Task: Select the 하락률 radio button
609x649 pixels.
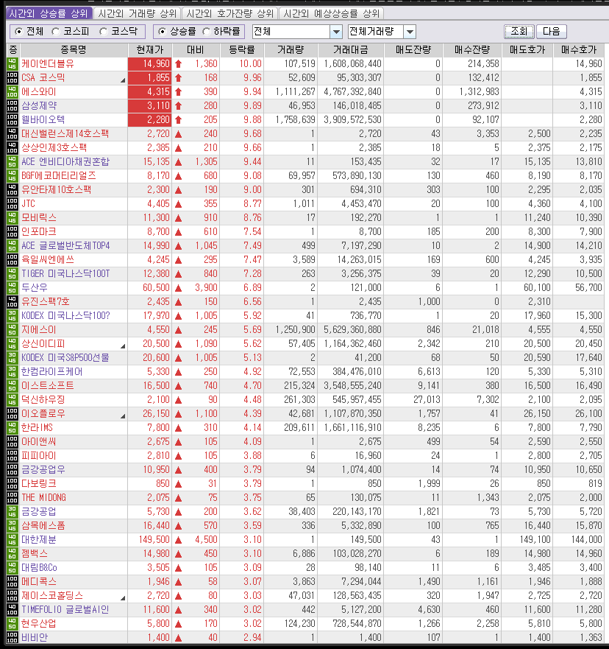Action: click(206, 32)
